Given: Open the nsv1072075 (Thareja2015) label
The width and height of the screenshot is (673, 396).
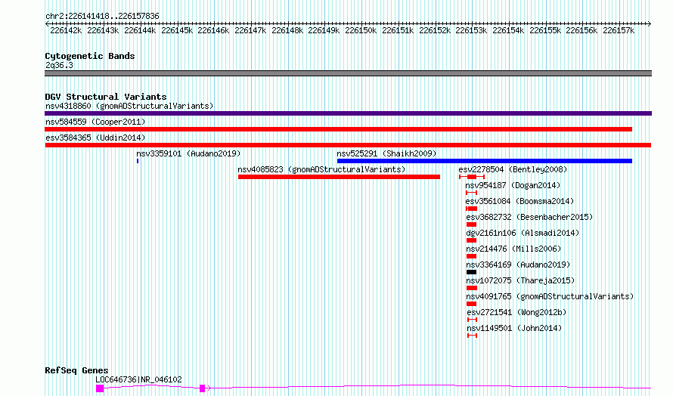Looking at the screenshot, I should (521, 280).
